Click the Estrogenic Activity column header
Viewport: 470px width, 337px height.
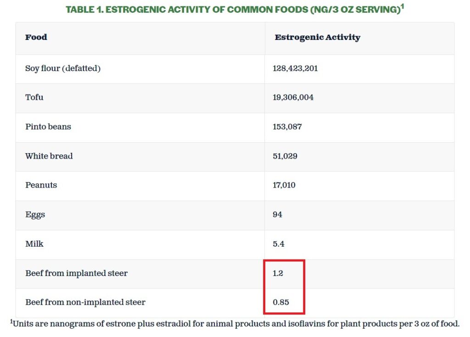pos(318,37)
